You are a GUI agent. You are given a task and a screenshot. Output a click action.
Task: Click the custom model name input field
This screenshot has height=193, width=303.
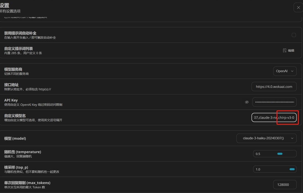click(x=274, y=118)
